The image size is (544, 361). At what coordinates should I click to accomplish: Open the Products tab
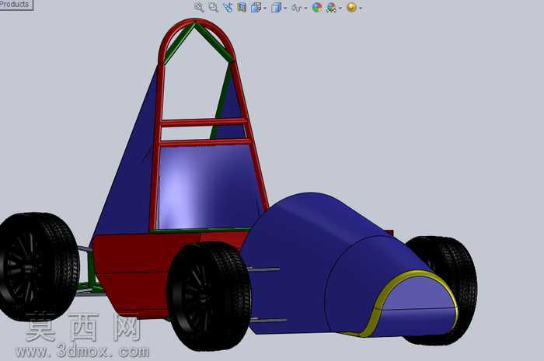[16, 5]
